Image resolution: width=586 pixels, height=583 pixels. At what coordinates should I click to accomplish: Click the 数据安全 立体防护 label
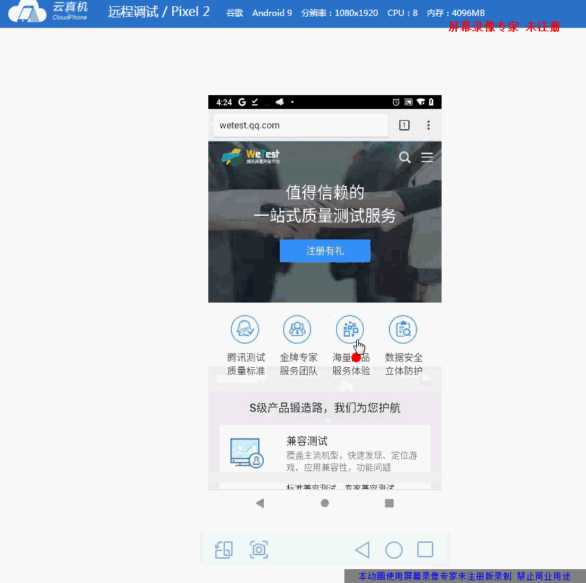(x=403, y=364)
